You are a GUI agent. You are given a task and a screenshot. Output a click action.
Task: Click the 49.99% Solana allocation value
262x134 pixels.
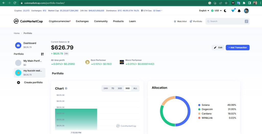(x=232, y=105)
